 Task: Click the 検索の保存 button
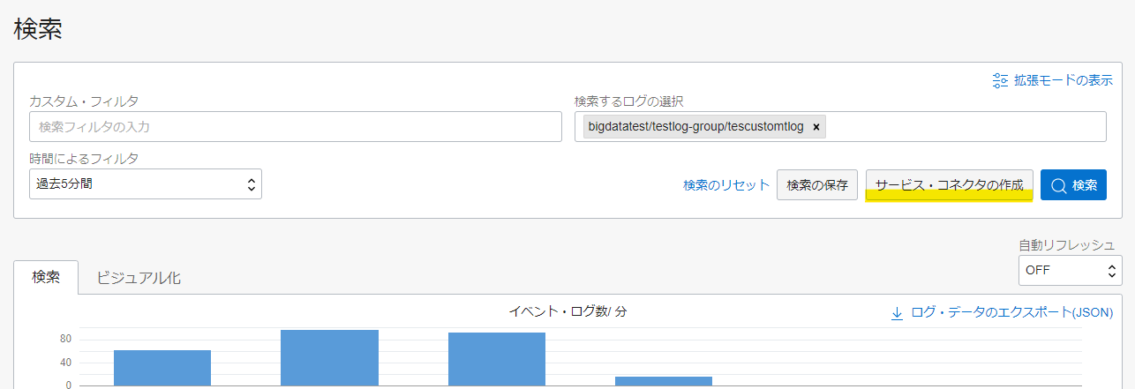point(817,185)
